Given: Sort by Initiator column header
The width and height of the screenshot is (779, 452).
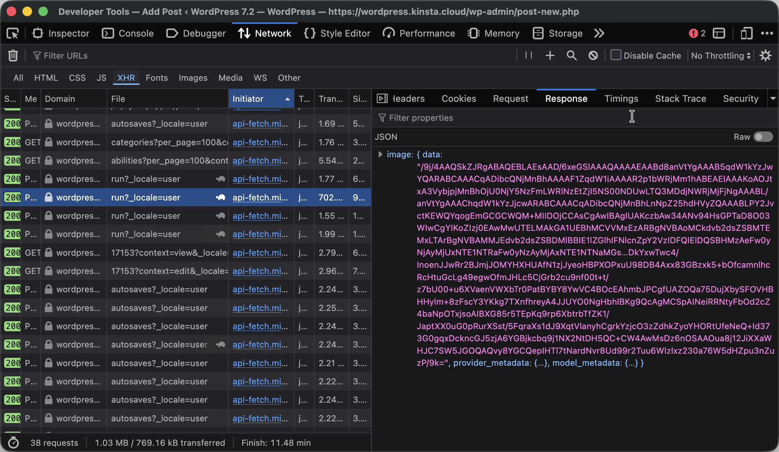Looking at the screenshot, I should (261, 99).
